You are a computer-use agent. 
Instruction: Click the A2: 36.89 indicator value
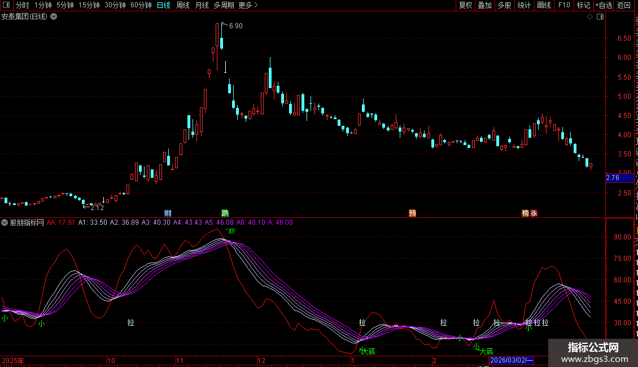pos(124,222)
